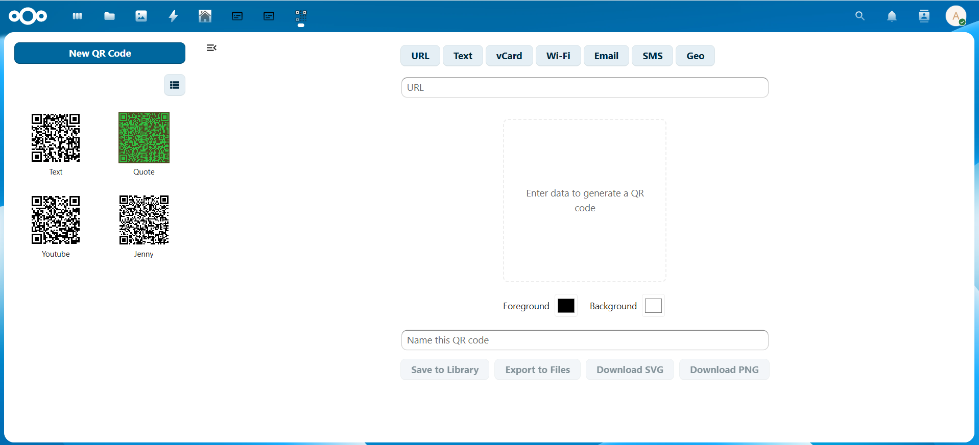Viewport: 979px width, 445px height.
Task: Open the Activity lightning bolt icon
Action: coord(173,16)
